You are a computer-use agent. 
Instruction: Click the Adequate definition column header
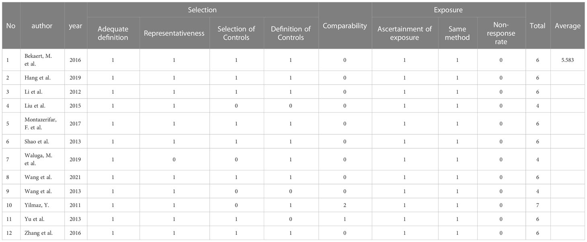pos(113,33)
